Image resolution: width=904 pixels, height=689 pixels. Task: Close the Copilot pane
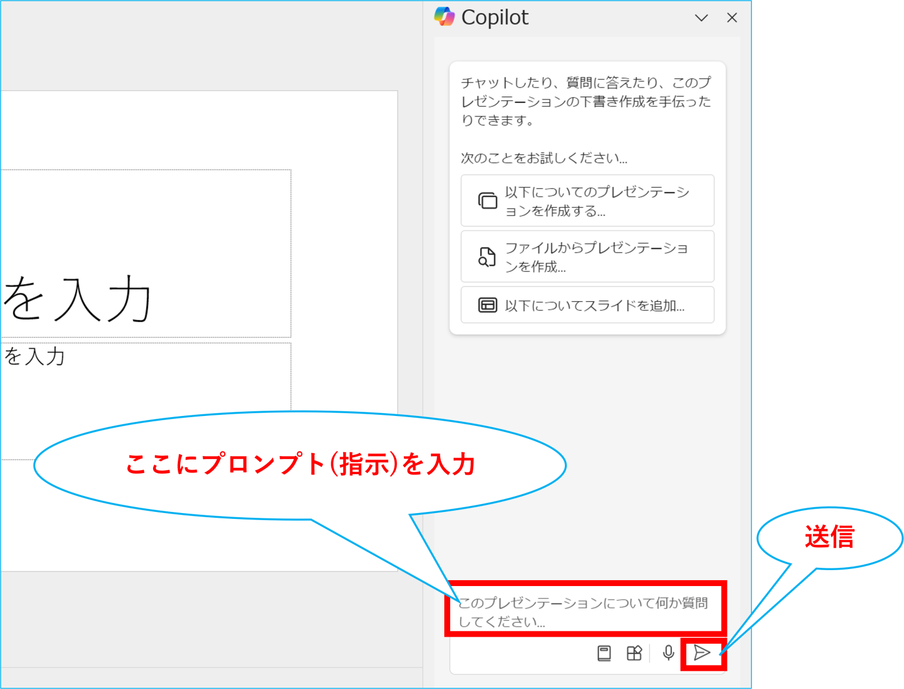pos(732,18)
